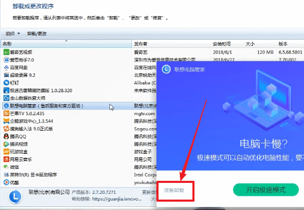Click the 网易云音乐 icon

[6, 159]
